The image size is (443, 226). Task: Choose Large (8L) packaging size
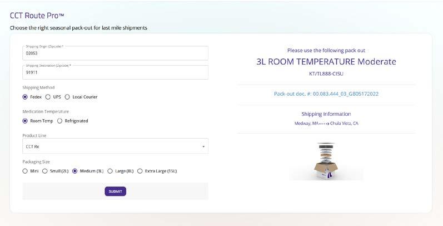[110, 171]
